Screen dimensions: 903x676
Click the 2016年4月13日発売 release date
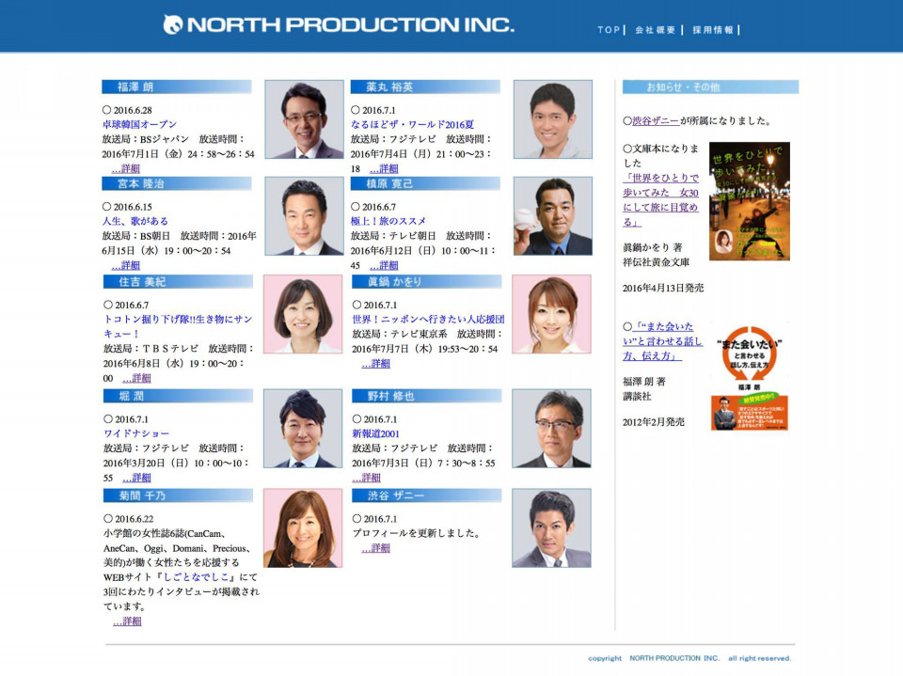(663, 288)
